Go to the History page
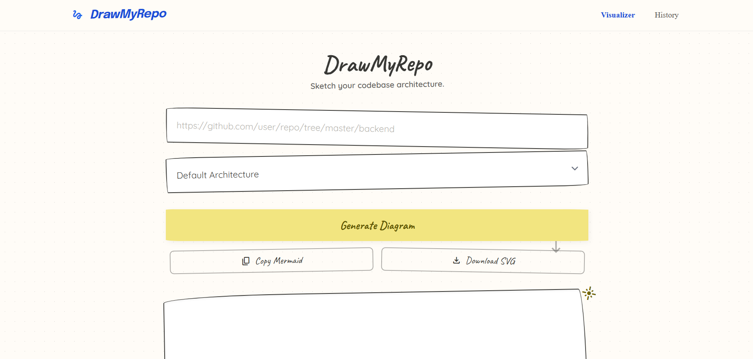Viewport: 753px width, 359px height. [666, 15]
